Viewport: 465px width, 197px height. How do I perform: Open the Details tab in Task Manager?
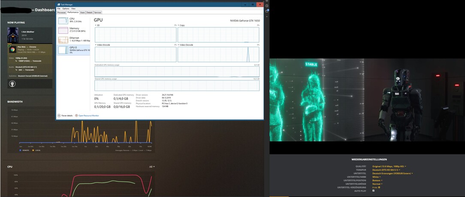pos(90,13)
